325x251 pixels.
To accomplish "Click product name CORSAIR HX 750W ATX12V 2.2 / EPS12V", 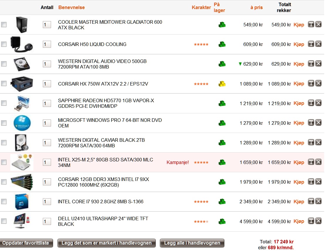I will (x=103, y=84).
